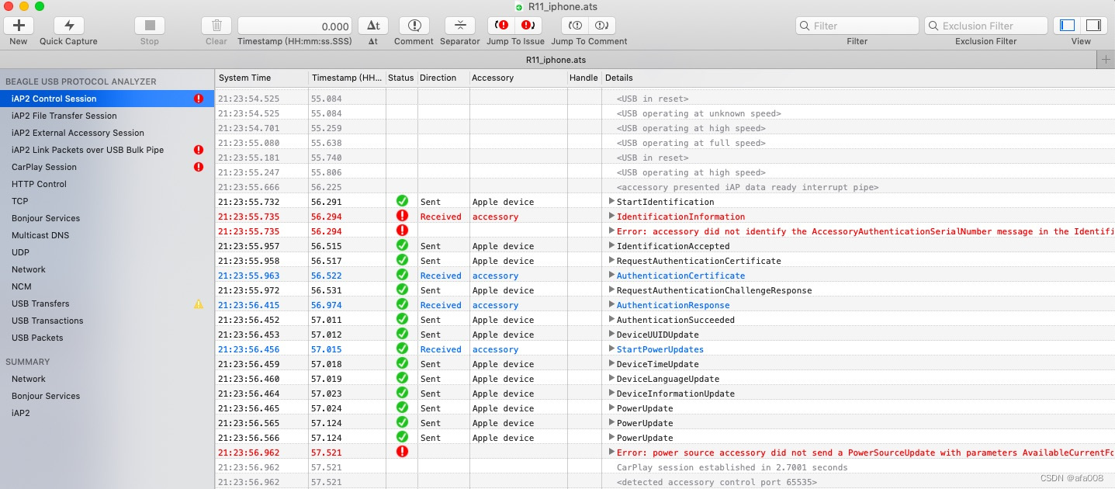Open iAP2 under the Summary section

click(x=107, y=413)
